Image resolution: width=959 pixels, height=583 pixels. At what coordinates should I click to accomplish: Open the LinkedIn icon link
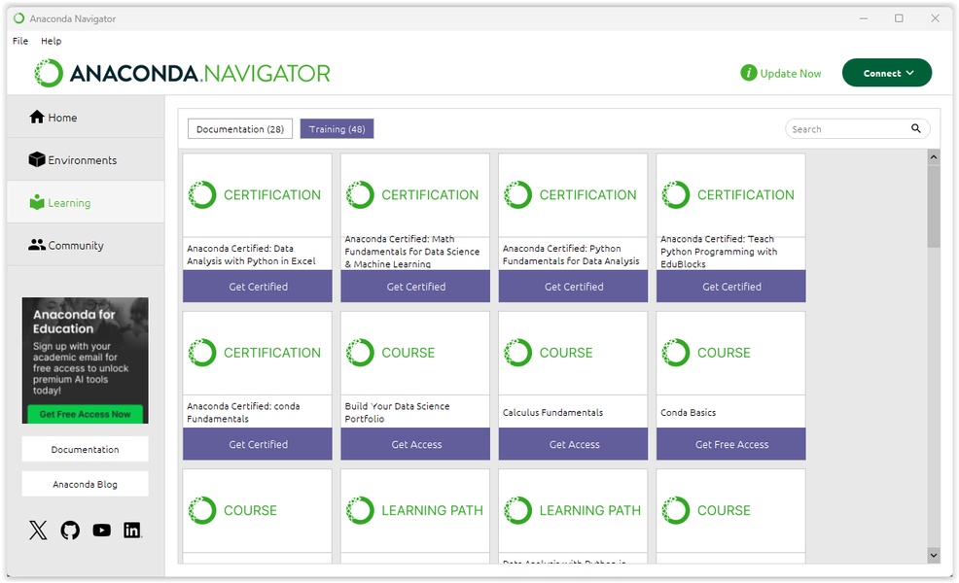132,530
